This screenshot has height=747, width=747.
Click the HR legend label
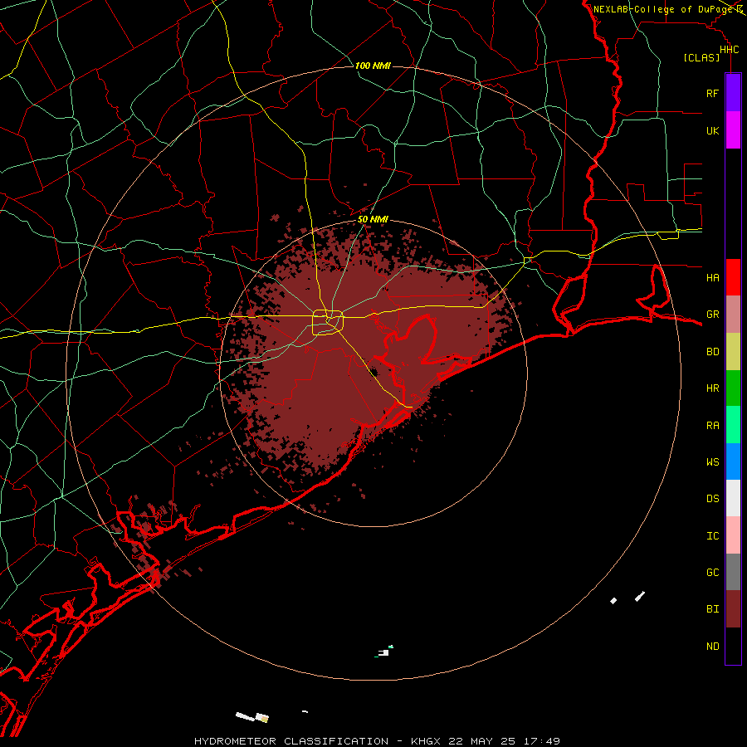[x=712, y=388]
